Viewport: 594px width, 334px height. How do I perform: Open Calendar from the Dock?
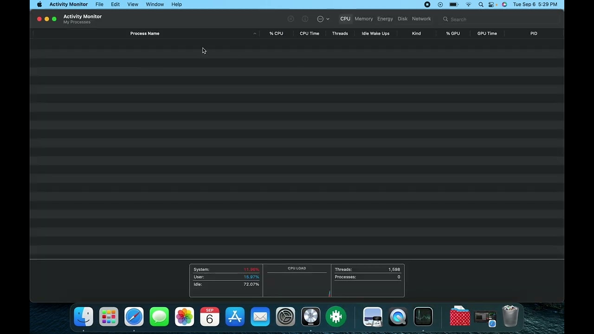pyautogui.click(x=209, y=317)
